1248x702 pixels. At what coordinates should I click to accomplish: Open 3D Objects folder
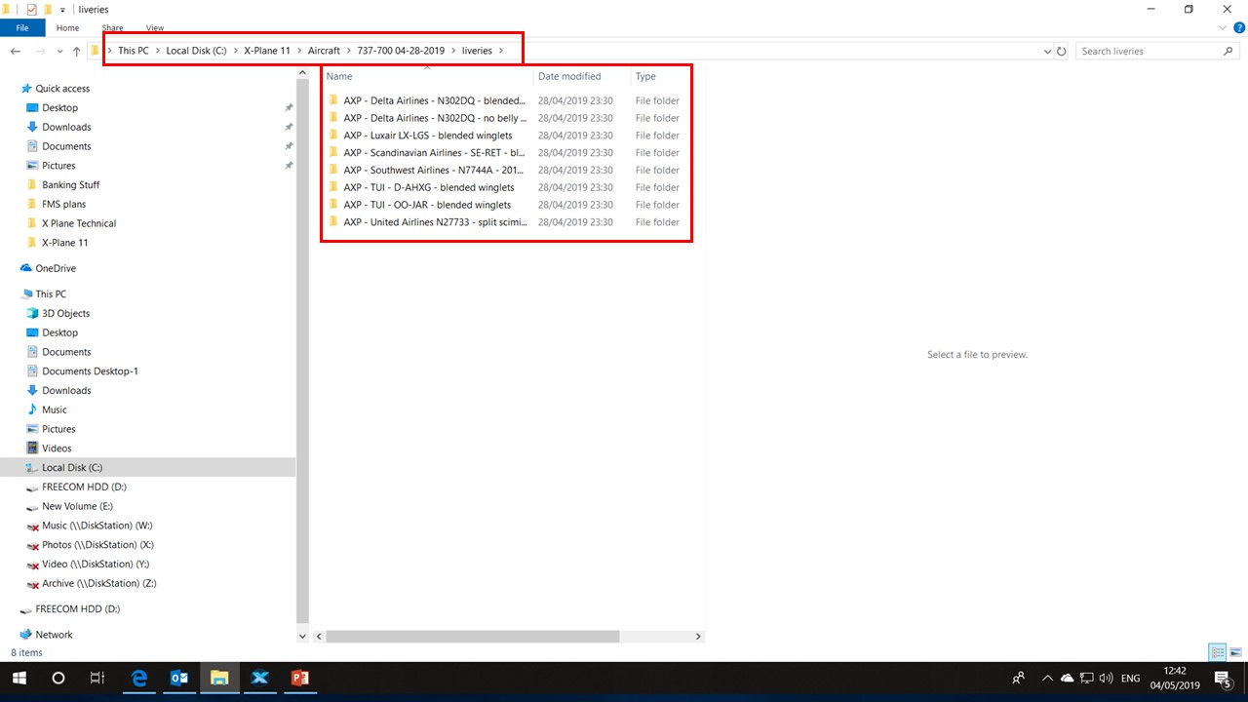pos(65,313)
